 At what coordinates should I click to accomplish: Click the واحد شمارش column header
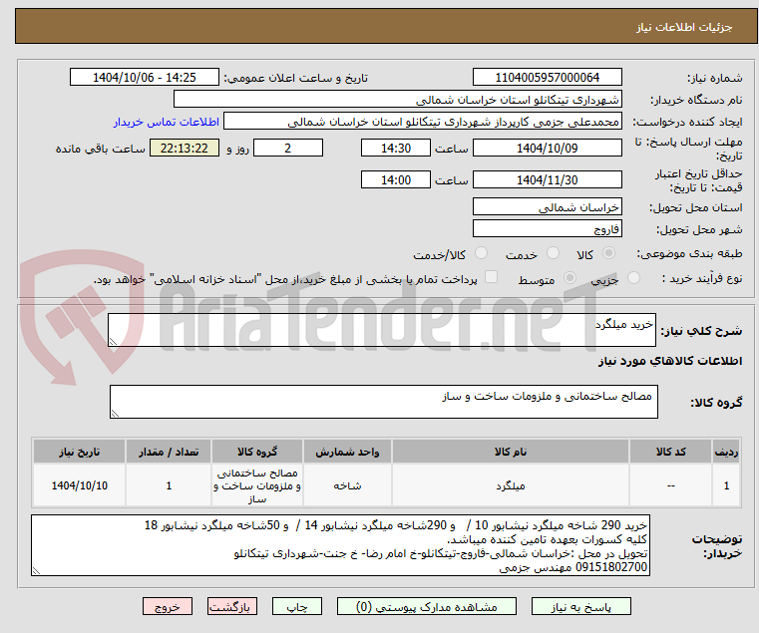click(x=347, y=452)
